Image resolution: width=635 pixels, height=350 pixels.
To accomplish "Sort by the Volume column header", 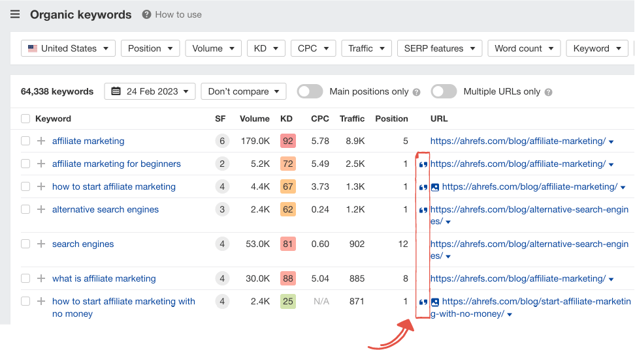I will pyautogui.click(x=254, y=119).
